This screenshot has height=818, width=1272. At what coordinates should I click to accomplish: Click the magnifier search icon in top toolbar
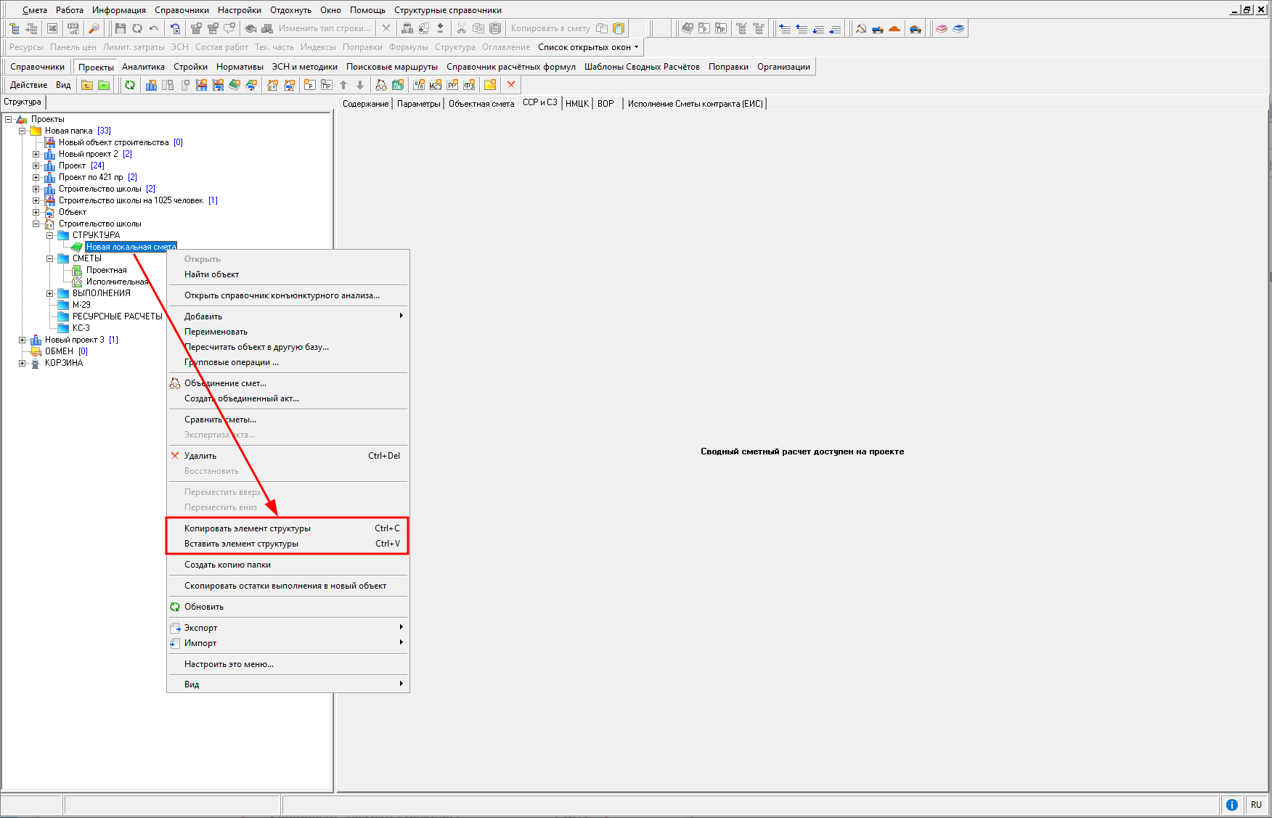(94, 28)
